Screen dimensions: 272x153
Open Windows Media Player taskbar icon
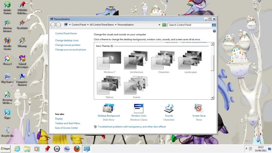click(x=37, y=149)
